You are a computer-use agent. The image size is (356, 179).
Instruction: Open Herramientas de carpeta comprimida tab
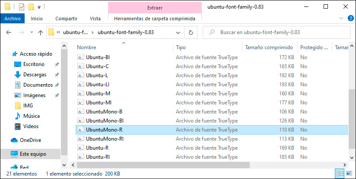(155, 19)
